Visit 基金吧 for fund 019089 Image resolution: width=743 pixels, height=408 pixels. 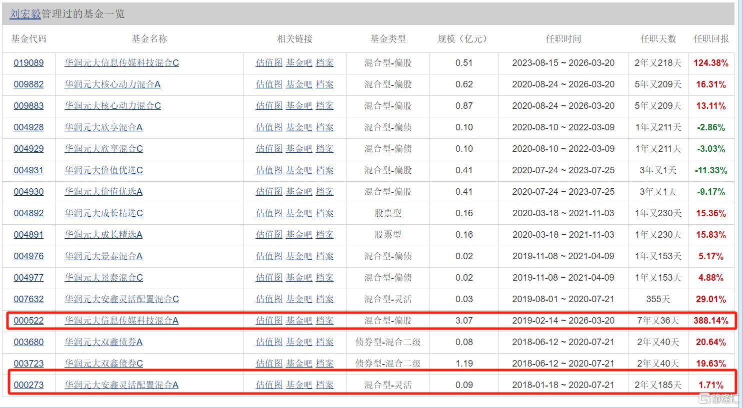click(299, 63)
